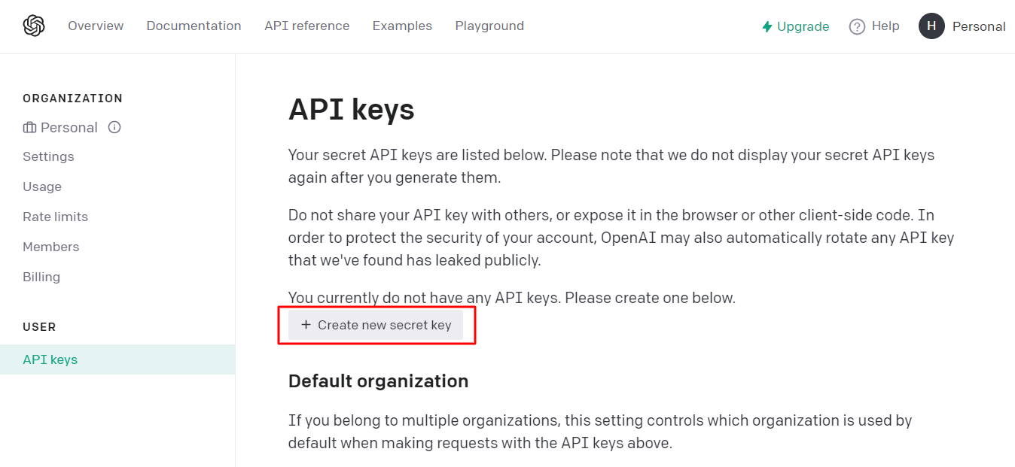Click the Help question mark icon
Screen dimensions: 1015x467
pyautogui.click(x=857, y=26)
